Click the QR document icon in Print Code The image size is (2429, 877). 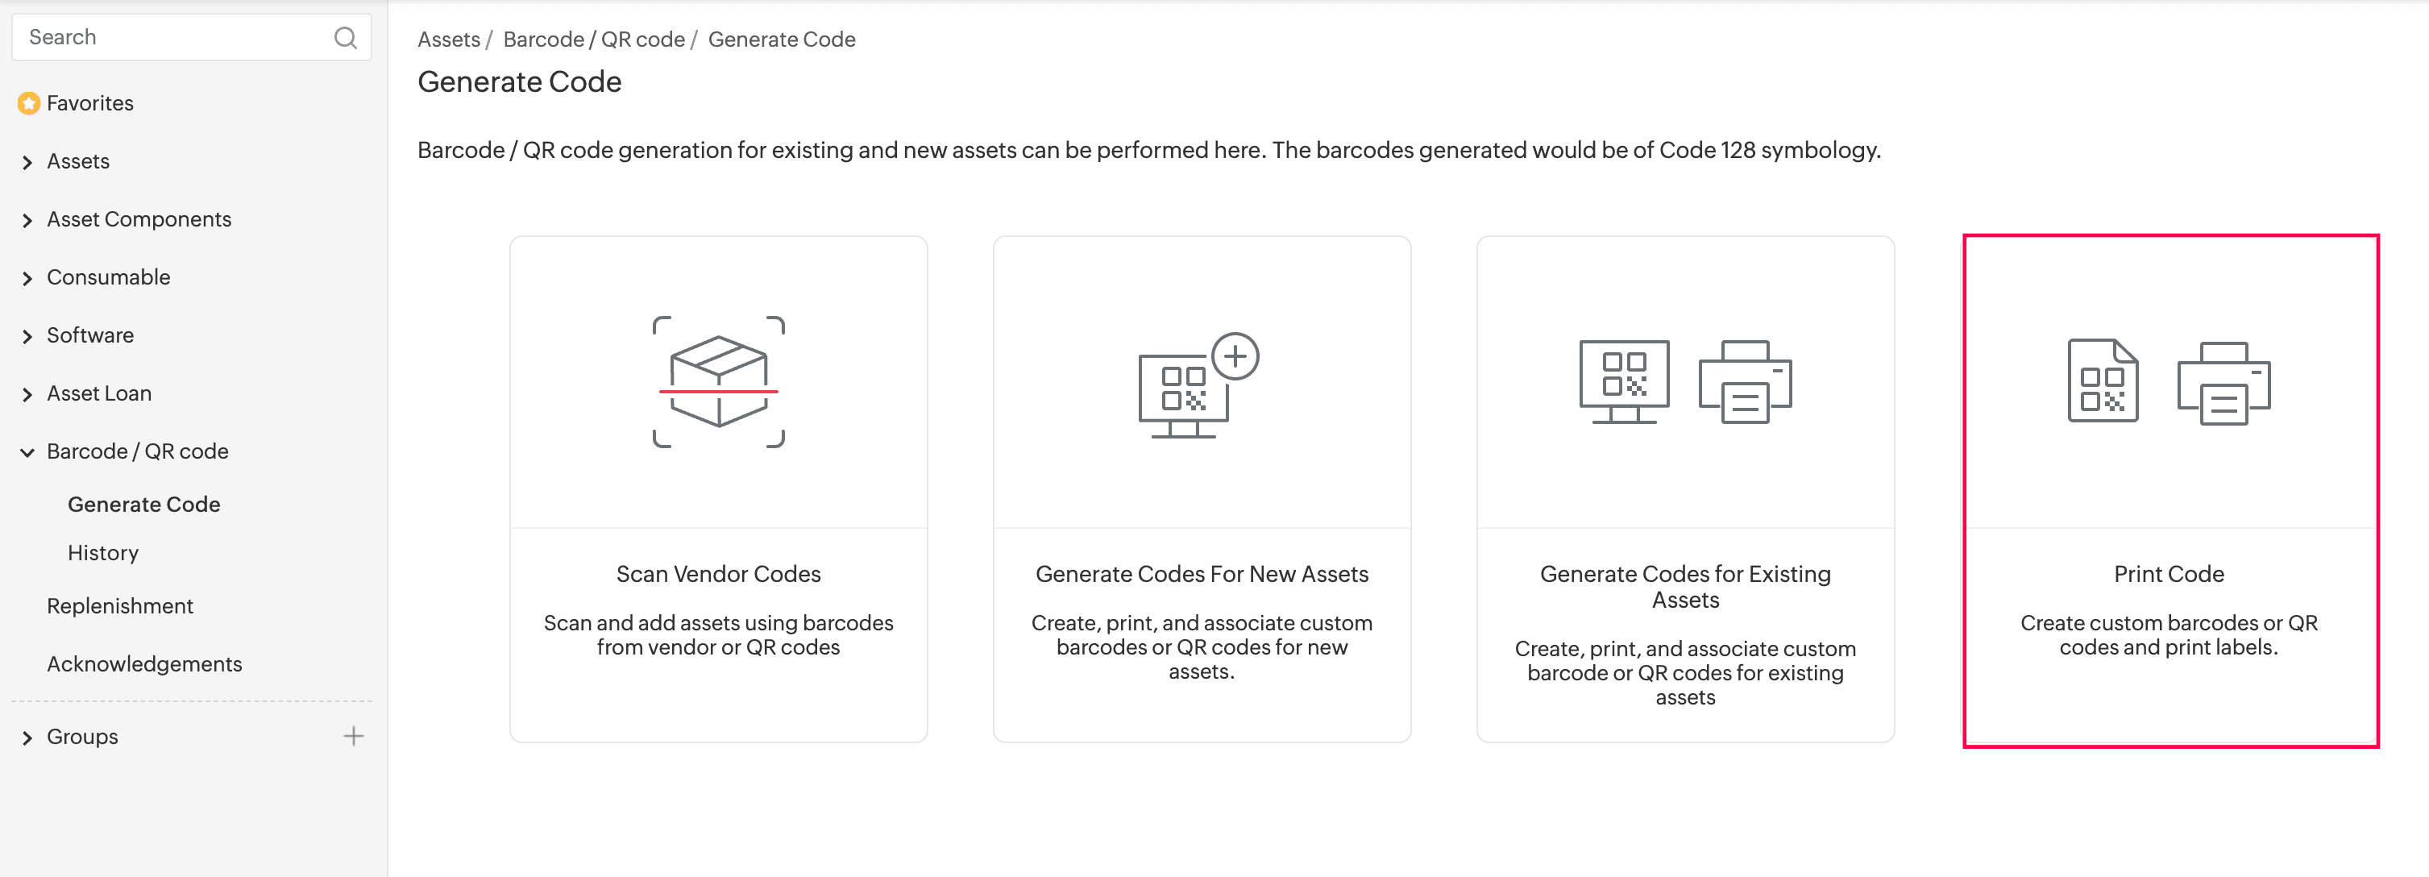(x=2102, y=381)
